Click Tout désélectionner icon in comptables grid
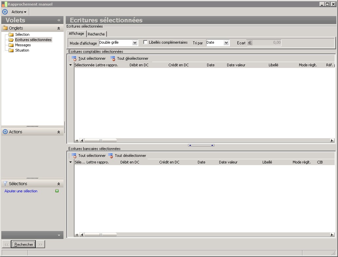The height and width of the screenshot is (257, 338). click(x=113, y=58)
